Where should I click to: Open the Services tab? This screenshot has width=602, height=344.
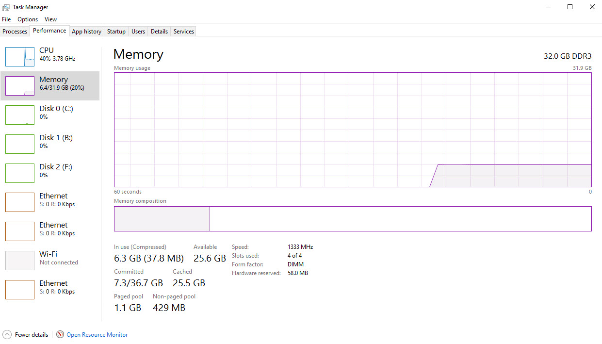184,32
